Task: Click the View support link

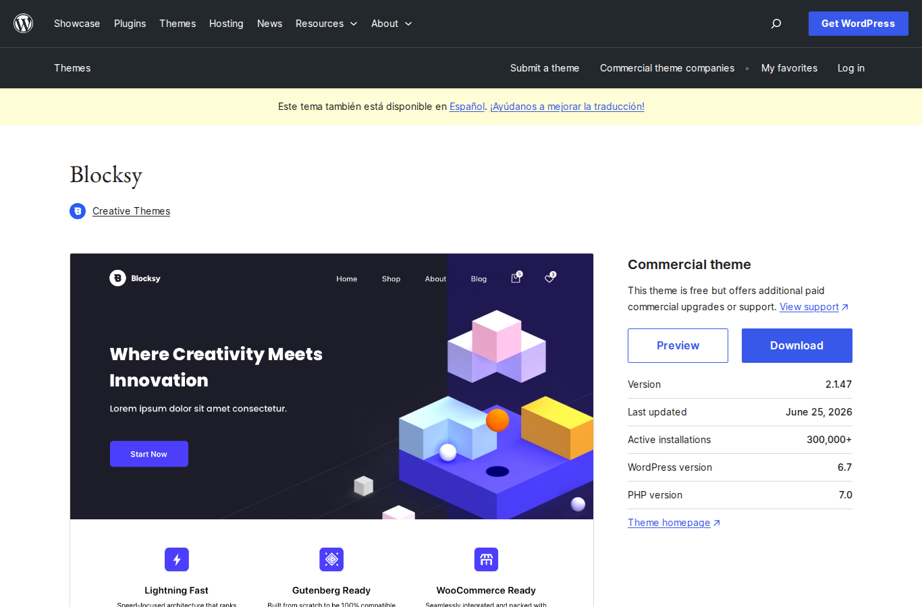Action: point(814,307)
